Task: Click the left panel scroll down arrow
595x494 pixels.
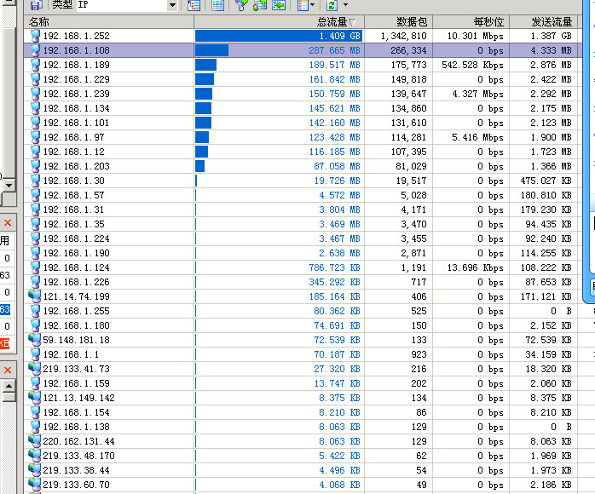Action: coord(9,185)
